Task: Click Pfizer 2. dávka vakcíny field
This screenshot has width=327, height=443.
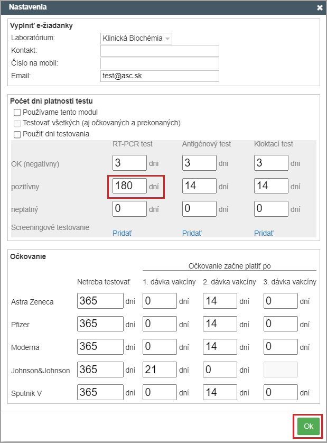Action: [x=220, y=324]
